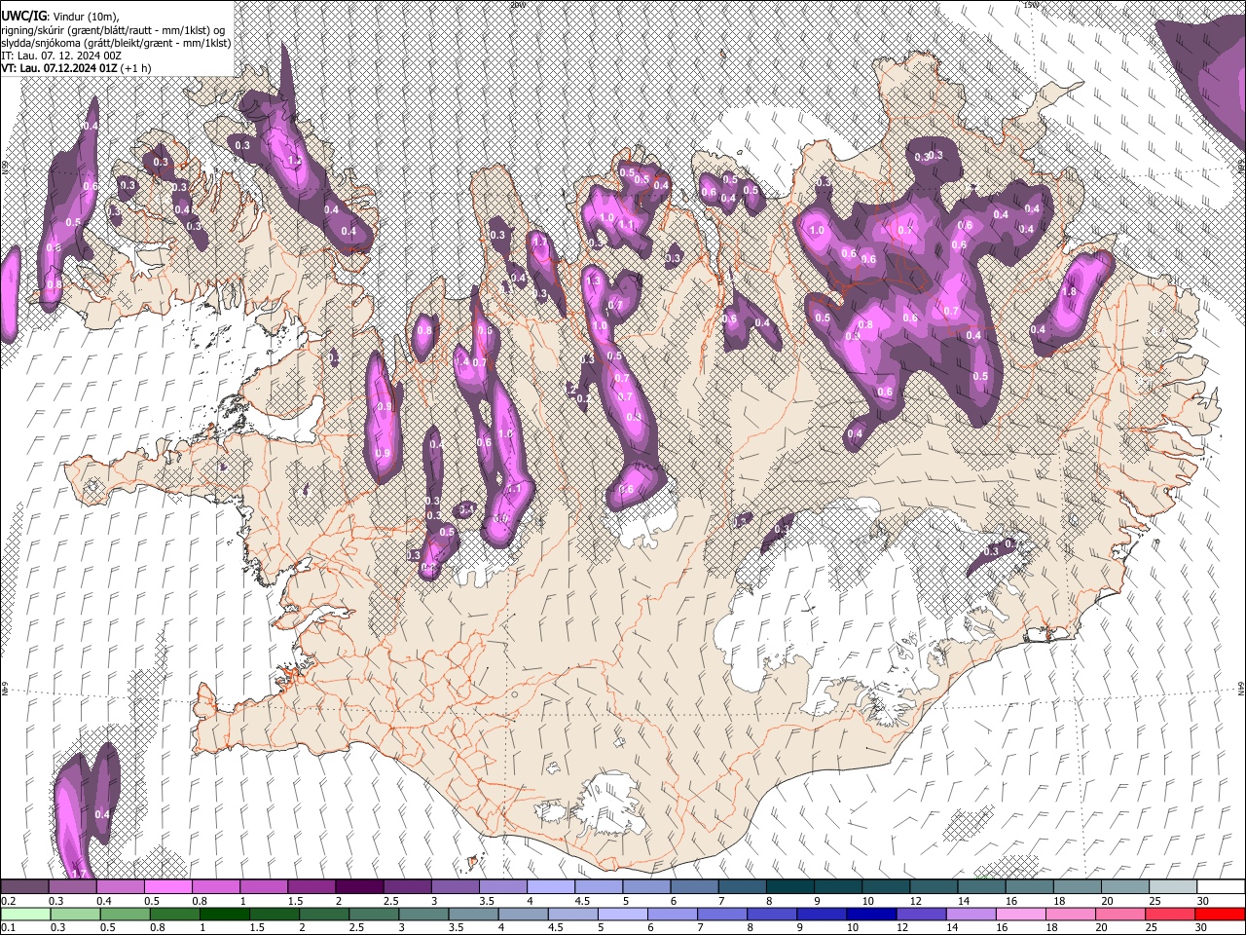Pick the light lavender upper swatch between 4 and 4.5
The image size is (1246, 935).
click(x=550, y=887)
